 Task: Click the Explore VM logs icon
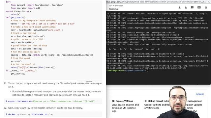113,101
